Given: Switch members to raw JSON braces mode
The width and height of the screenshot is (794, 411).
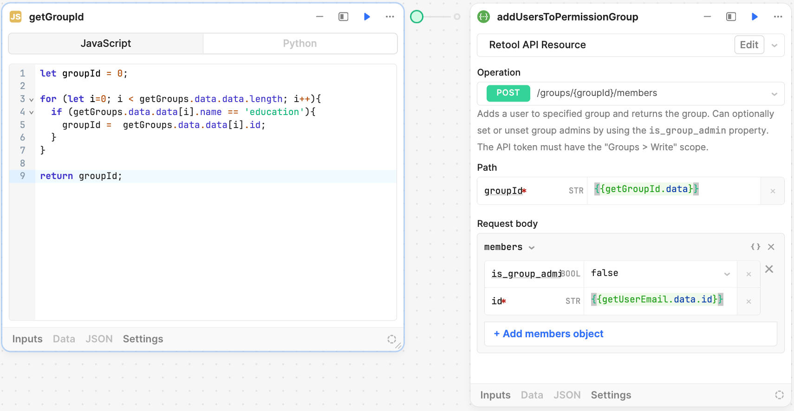Looking at the screenshot, I should [755, 247].
